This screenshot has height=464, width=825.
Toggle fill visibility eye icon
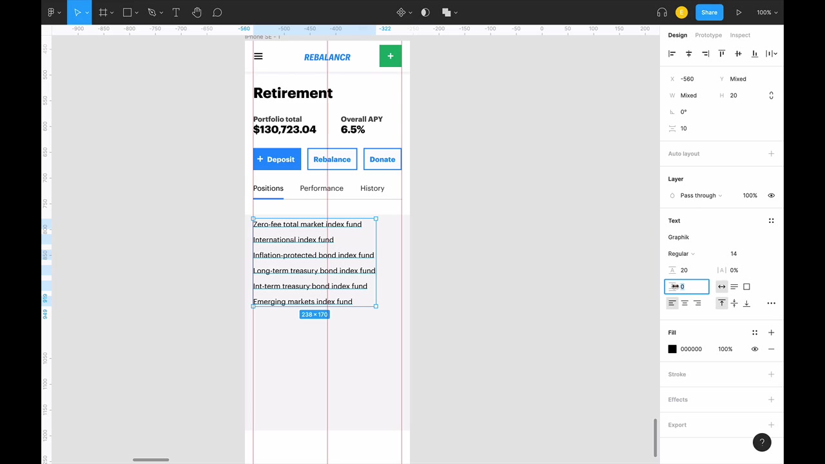(755, 349)
